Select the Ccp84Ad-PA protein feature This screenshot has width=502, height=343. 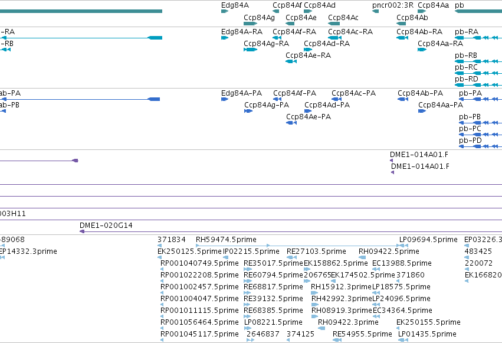pos(308,111)
